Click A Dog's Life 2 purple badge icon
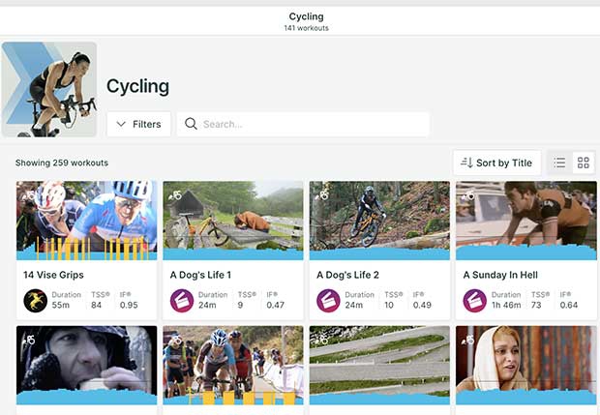This screenshot has height=415, width=600. tap(329, 301)
